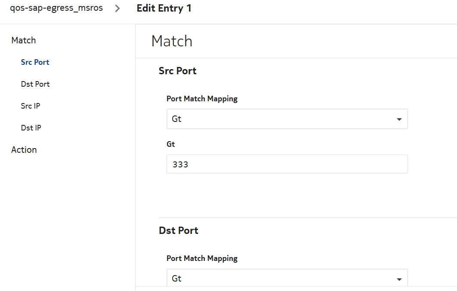This screenshot has width=457, height=291.
Task: Click the Dst Port section heading
Action: point(179,230)
